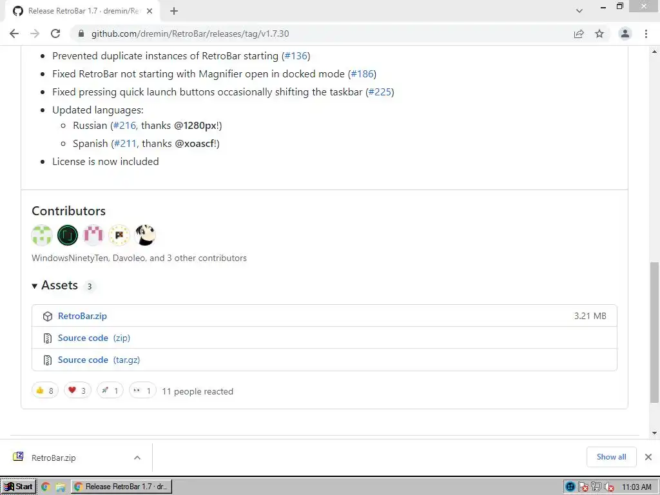Click the scrollbar up arrow

[654, 52]
